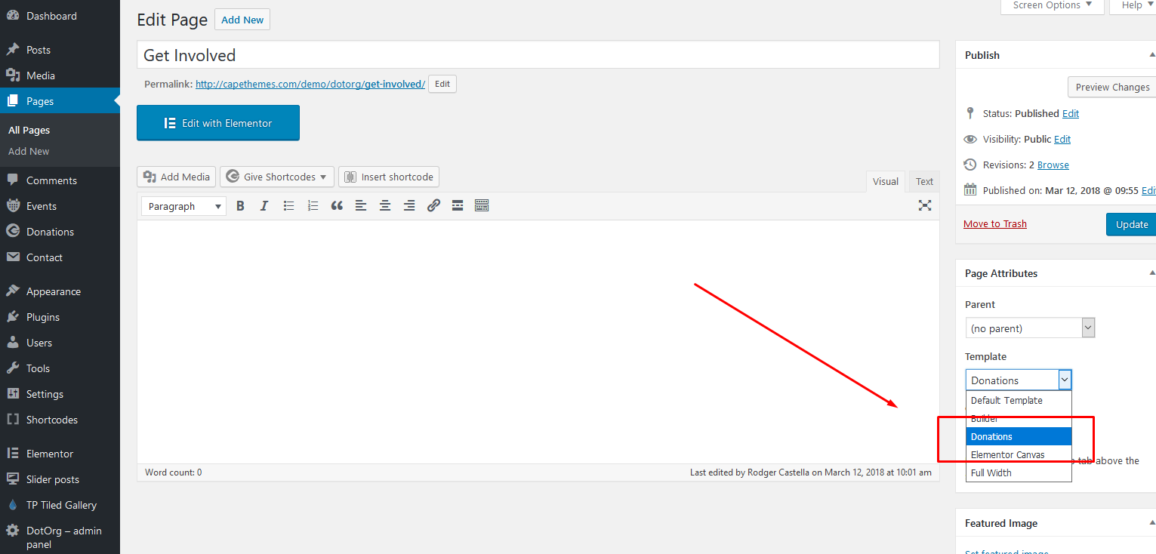Click the Move to Trash link

(994, 223)
